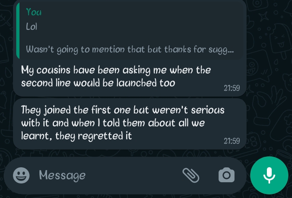The height and width of the screenshot is (198, 292).
Task: Tap the paperclip attach icon
Action: click(x=191, y=175)
